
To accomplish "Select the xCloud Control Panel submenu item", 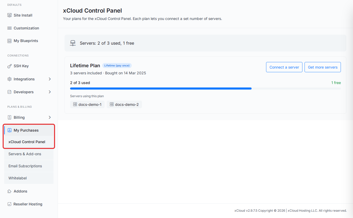I will point(29,142).
